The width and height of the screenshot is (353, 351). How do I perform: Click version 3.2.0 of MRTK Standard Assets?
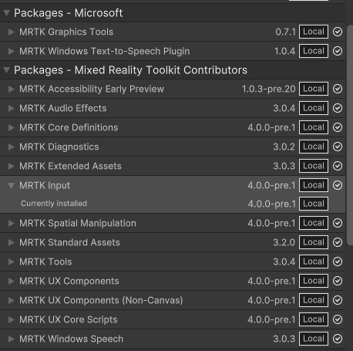(x=284, y=242)
